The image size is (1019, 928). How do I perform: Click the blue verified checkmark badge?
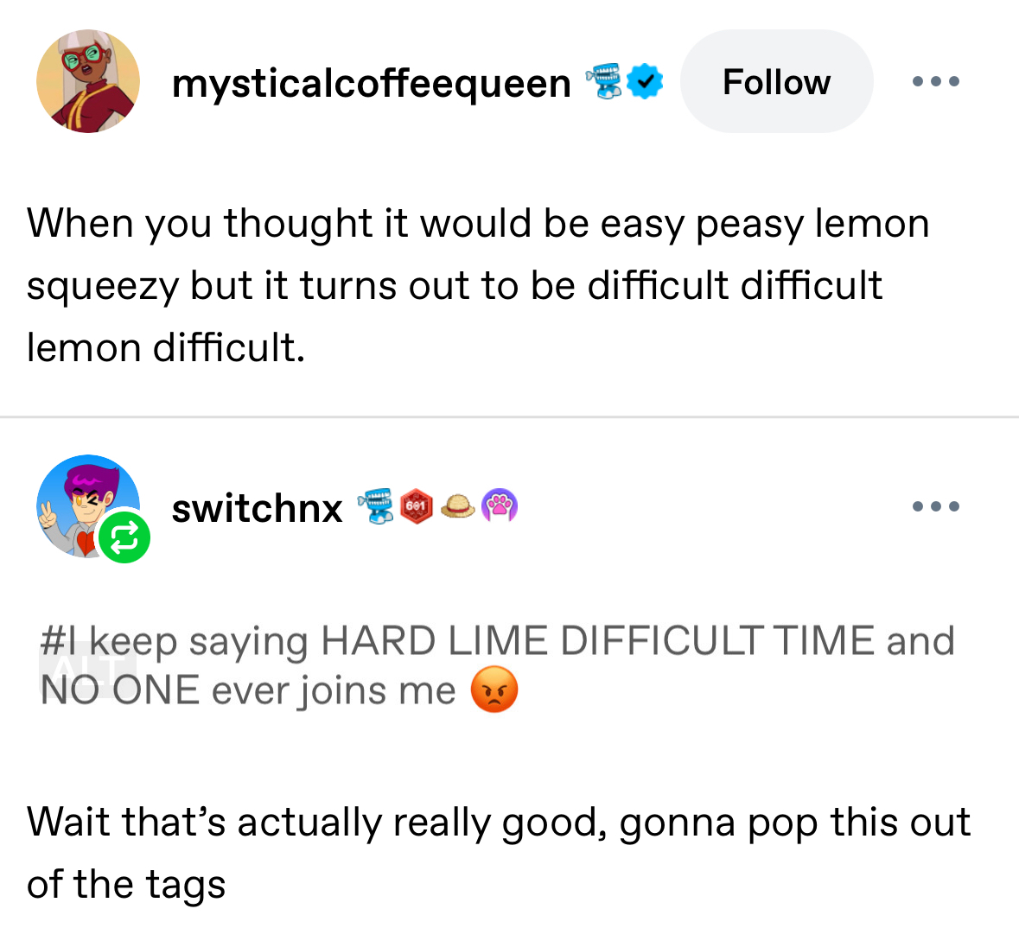click(x=645, y=81)
